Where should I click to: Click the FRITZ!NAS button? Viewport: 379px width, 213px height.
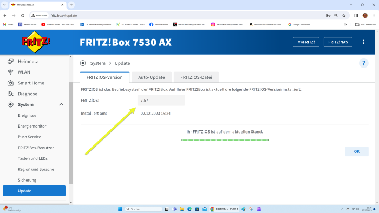[338, 42]
